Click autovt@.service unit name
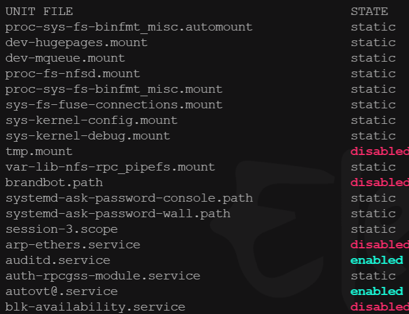Image resolution: width=409 pixels, height=314 pixels. tap(62, 292)
